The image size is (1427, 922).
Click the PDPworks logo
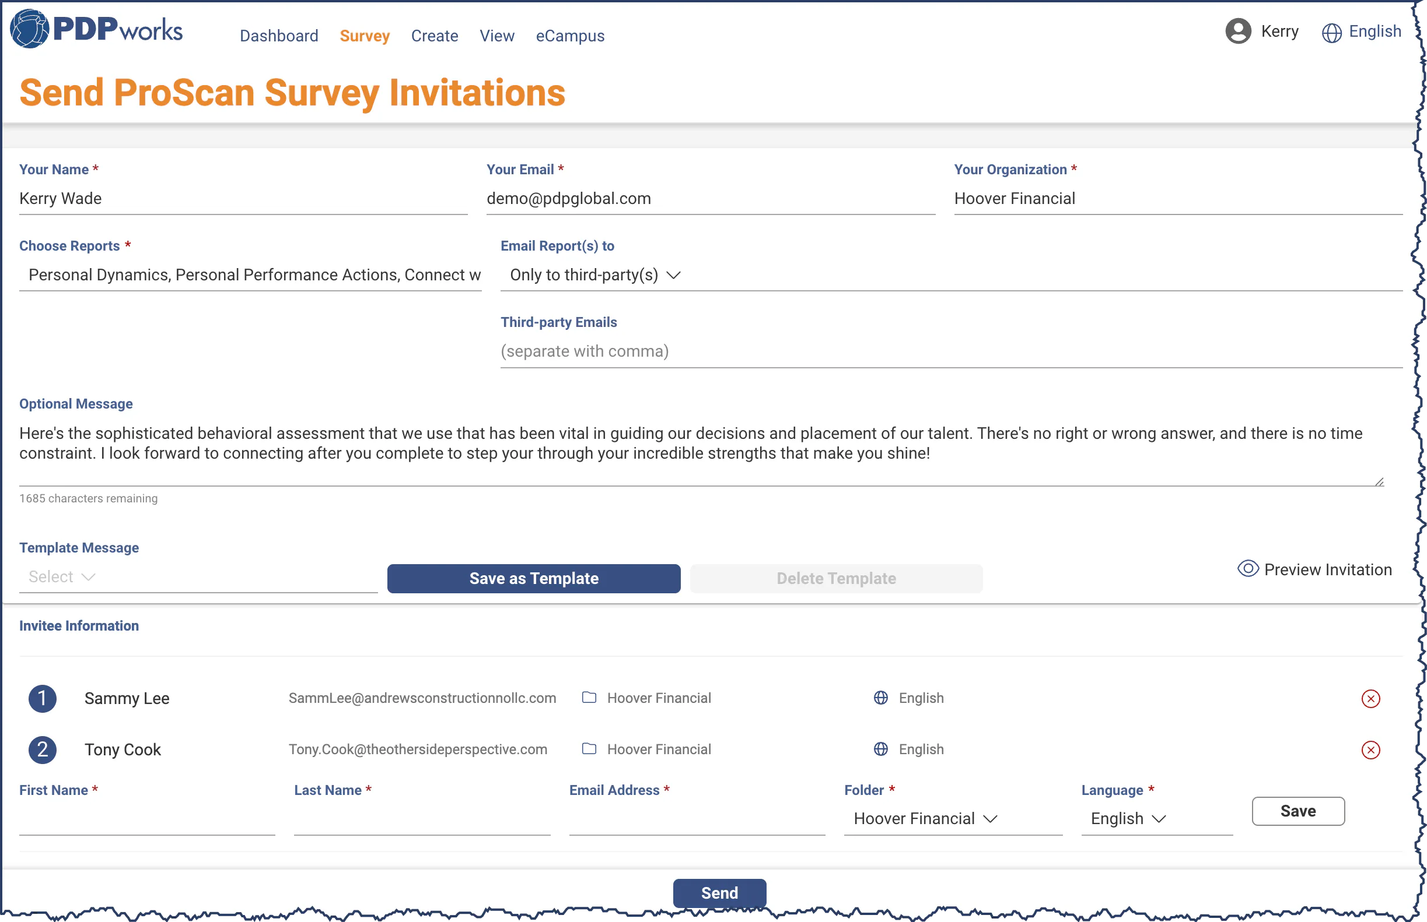point(96,29)
